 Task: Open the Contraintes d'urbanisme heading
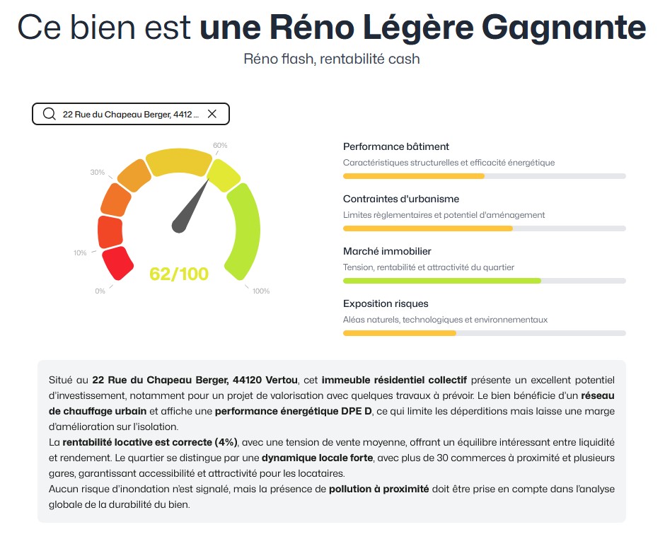pyautogui.click(x=401, y=199)
